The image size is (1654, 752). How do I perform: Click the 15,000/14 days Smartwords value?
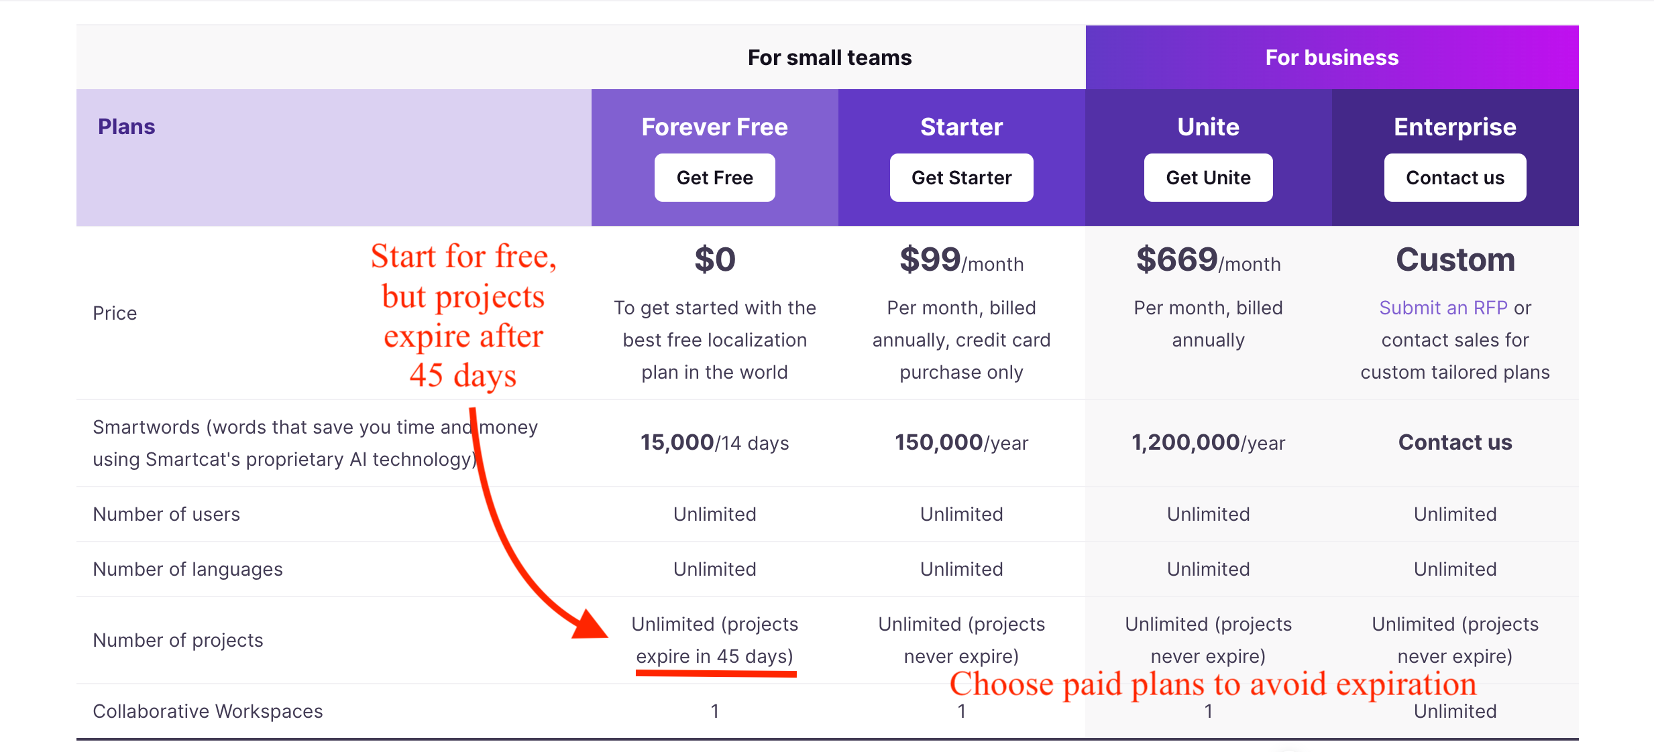pos(714,442)
